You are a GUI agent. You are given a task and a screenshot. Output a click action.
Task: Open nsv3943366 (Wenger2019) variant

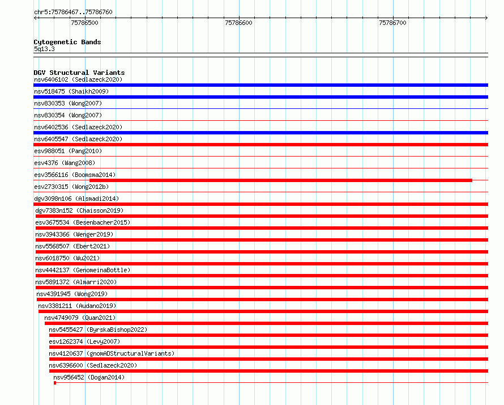(x=74, y=234)
